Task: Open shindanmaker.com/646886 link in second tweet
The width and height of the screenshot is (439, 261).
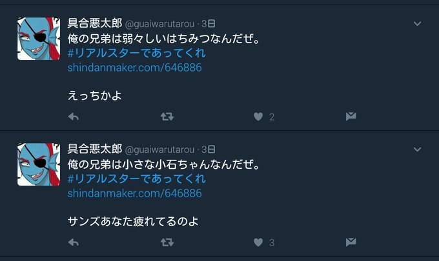Action: pyautogui.click(x=134, y=193)
